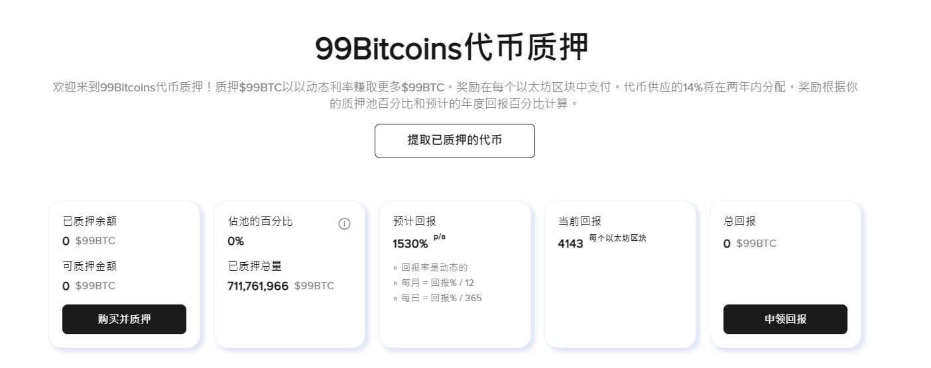This screenshot has width=931, height=368.
Task: Click the 99Bitcoins代币质押 page heading
Action: [x=452, y=48]
